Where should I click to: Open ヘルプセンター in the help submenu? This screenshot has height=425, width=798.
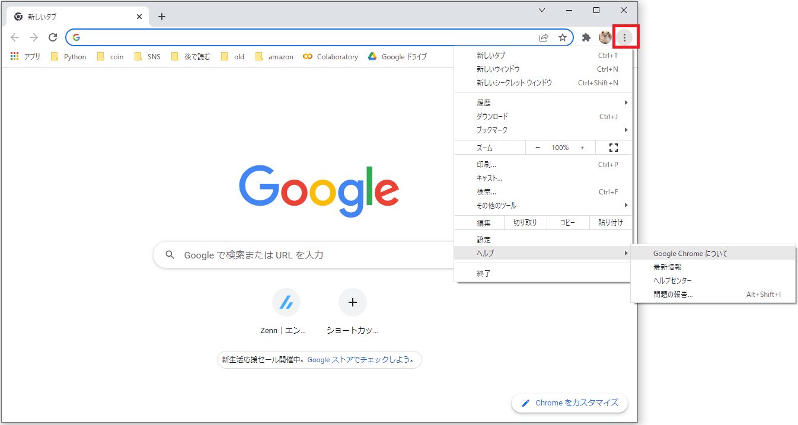[713, 281]
